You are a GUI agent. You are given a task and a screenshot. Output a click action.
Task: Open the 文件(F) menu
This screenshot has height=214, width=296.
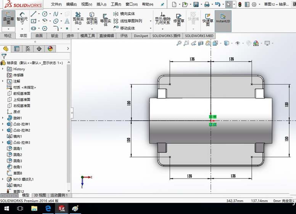(x=56, y=4)
